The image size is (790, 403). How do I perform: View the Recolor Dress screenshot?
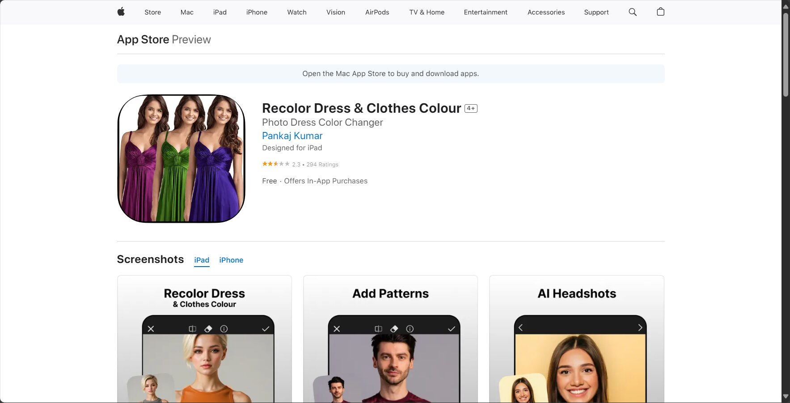click(x=204, y=339)
